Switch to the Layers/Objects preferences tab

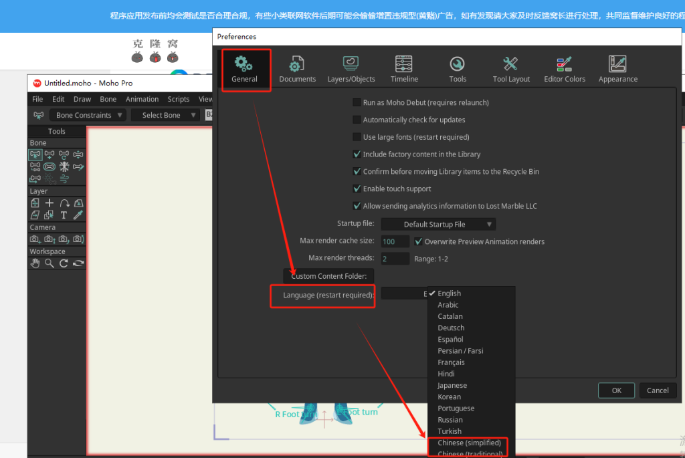351,70
